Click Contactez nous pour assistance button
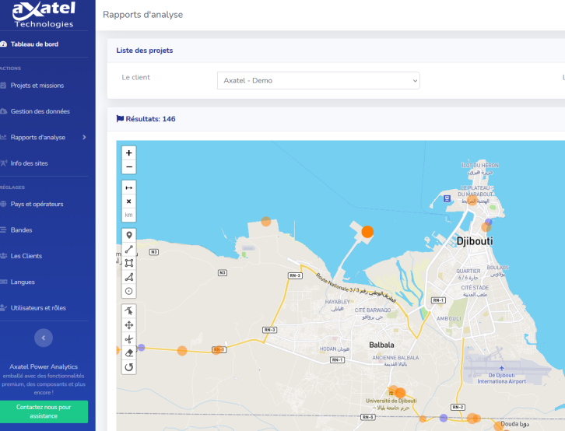Image resolution: width=565 pixels, height=431 pixels. point(44,412)
